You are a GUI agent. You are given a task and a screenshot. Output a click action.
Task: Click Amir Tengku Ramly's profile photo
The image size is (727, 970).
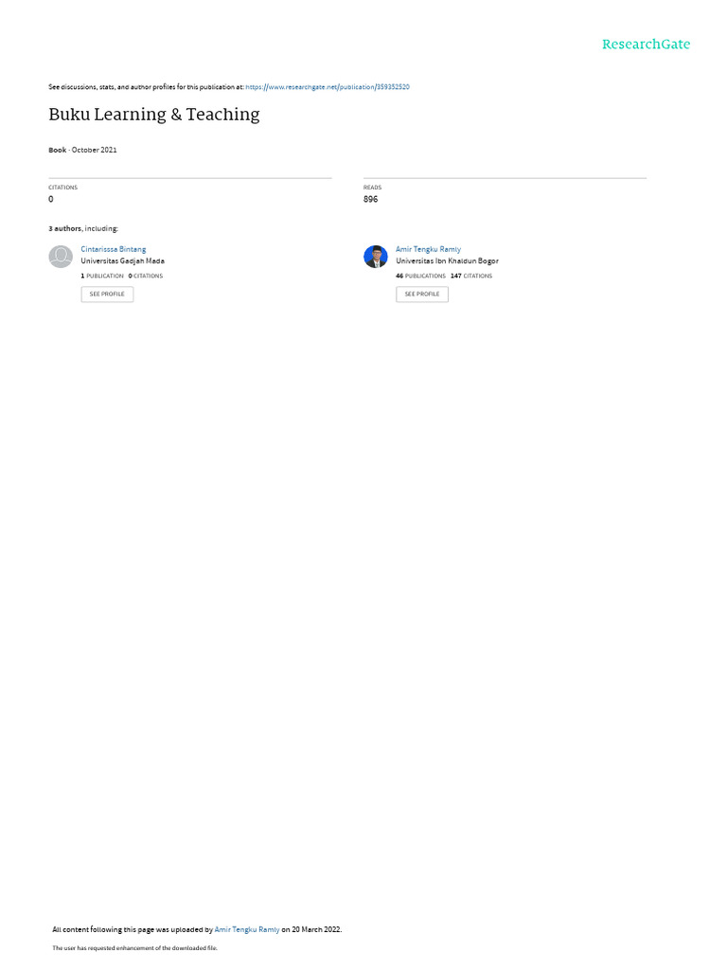click(375, 256)
